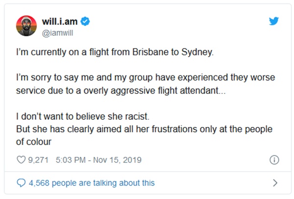Open will.i.am's profile picture
294x199 pixels.
coord(26,25)
